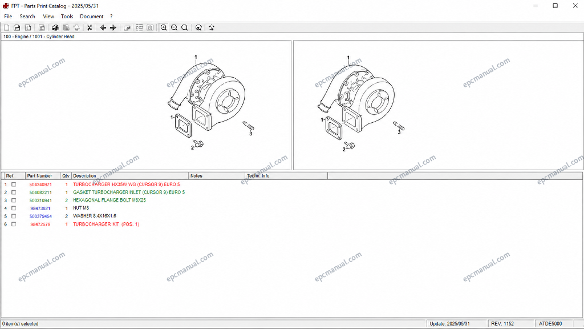Viewport: 584px width, 329px height.
Task: Sort by the Description column header
Action: 130,176
